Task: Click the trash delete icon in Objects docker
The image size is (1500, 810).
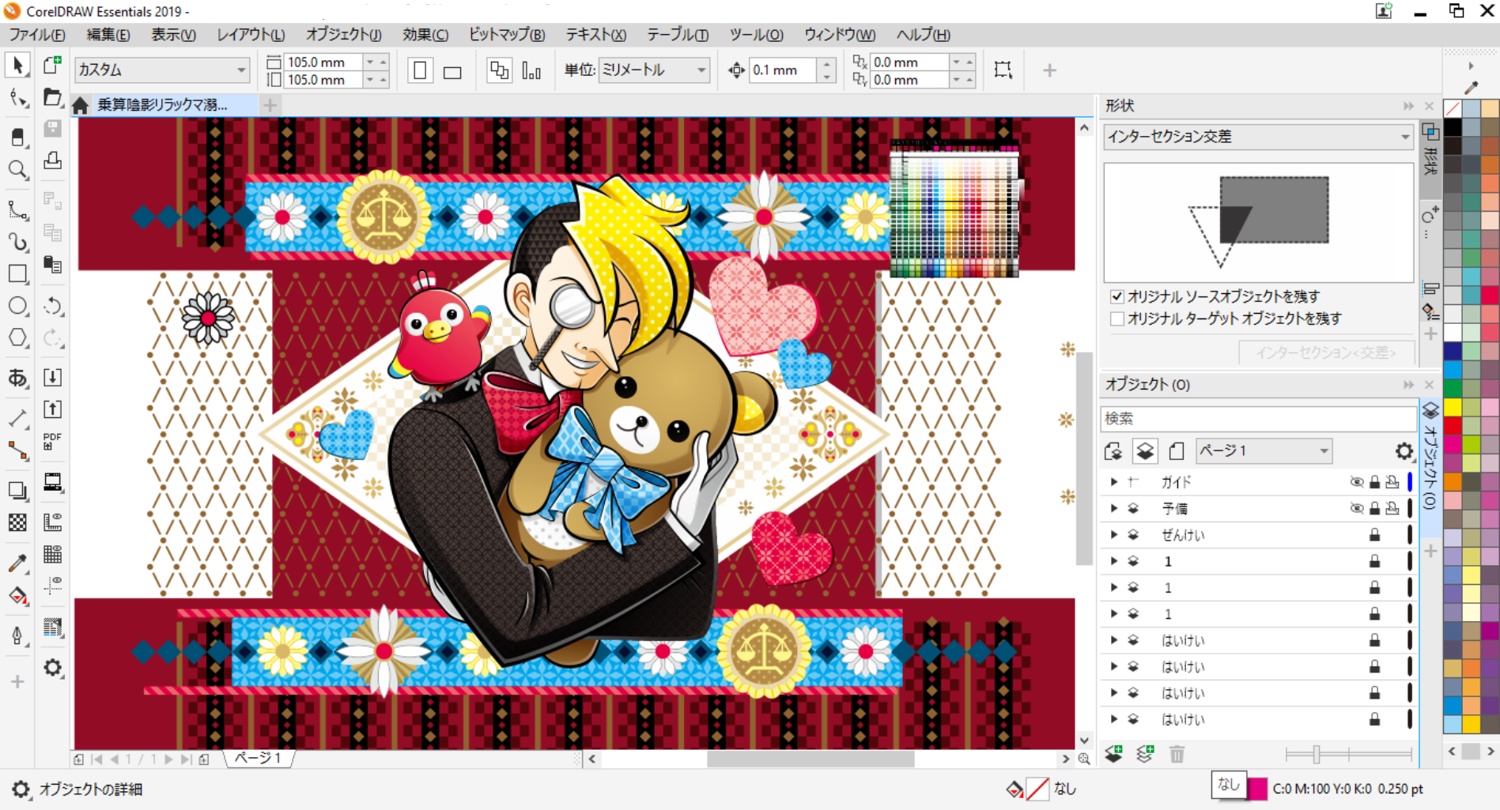Action: click(1177, 754)
